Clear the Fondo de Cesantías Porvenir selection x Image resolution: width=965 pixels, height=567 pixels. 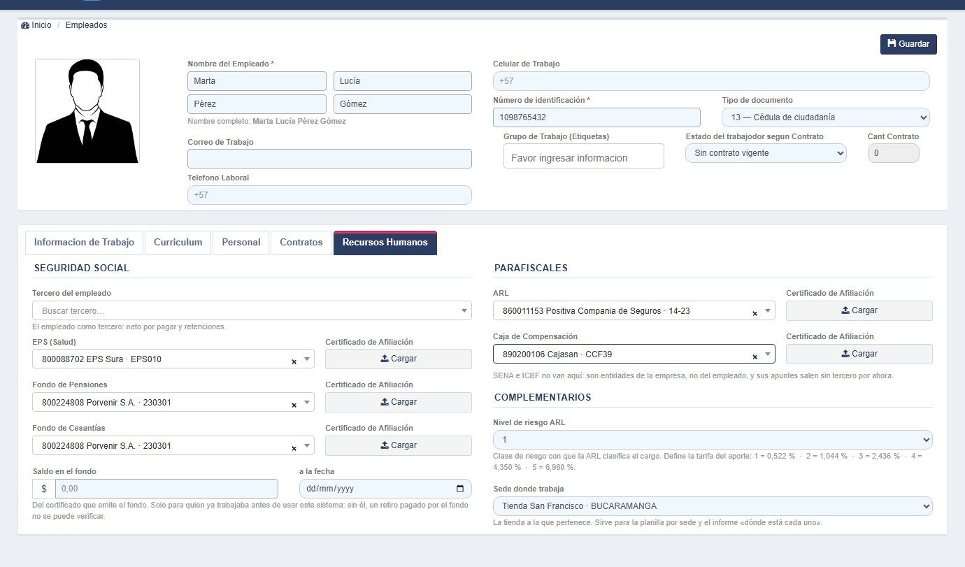tap(294, 448)
